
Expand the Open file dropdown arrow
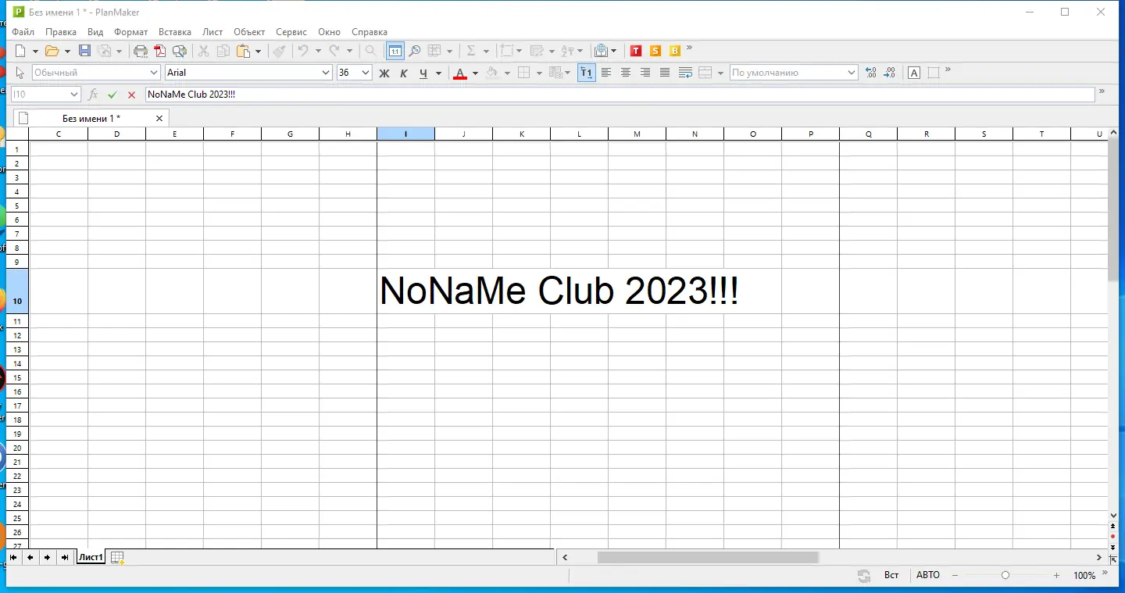tap(67, 52)
